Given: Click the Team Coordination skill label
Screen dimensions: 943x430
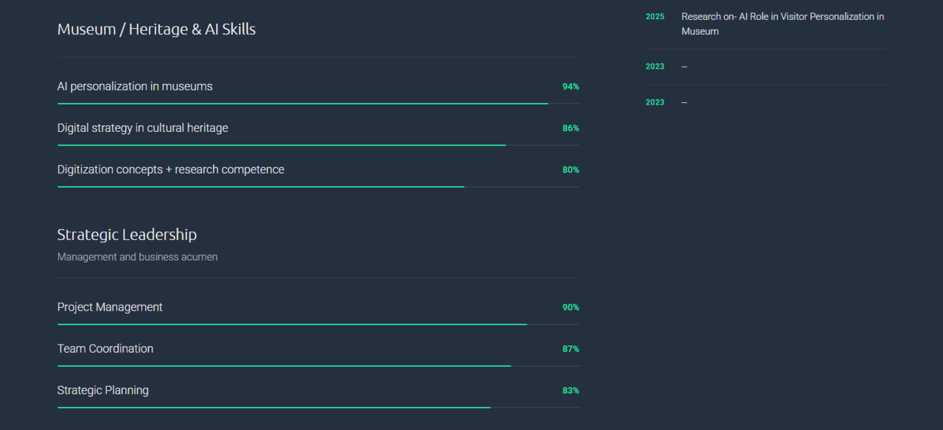Looking at the screenshot, I should tap(105, 349).
